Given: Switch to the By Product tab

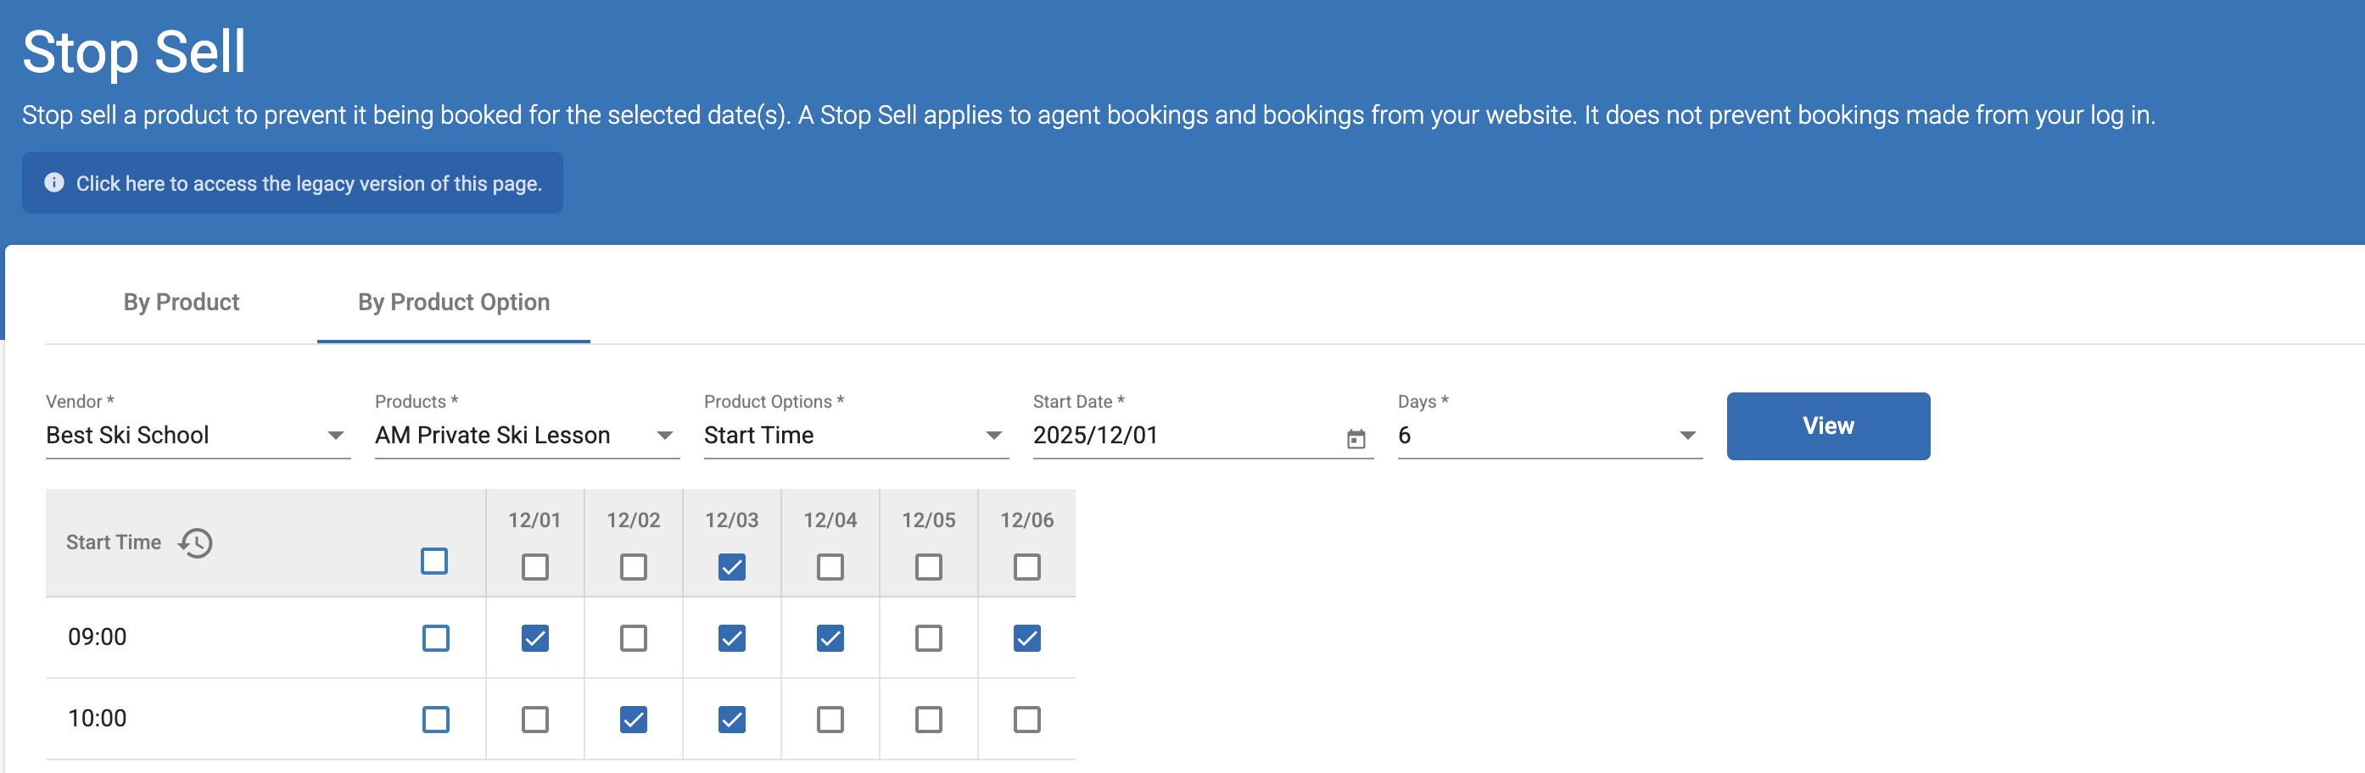Looking at the screenshot, I should click(181, 302).
